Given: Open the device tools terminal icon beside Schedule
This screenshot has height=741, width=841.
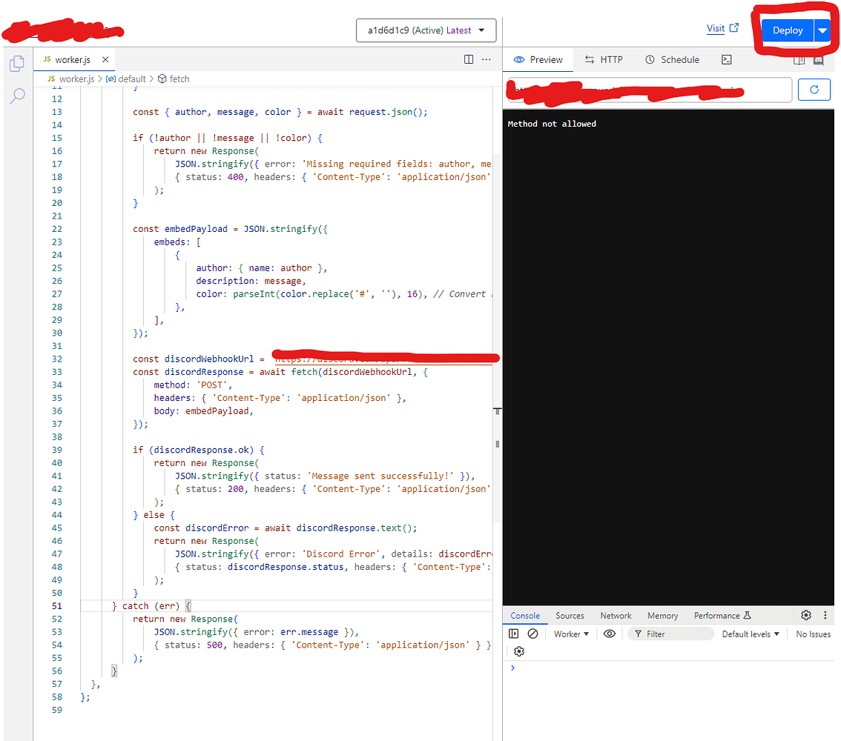Looking at the screenshot, I should [726, 59].
